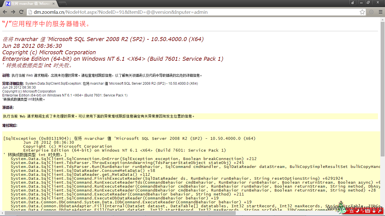Image resolution: width=385 pixels, height=216 pixels.
Task: Select the tab titled 在将 nvarchar 值
Action: point(30,4)
